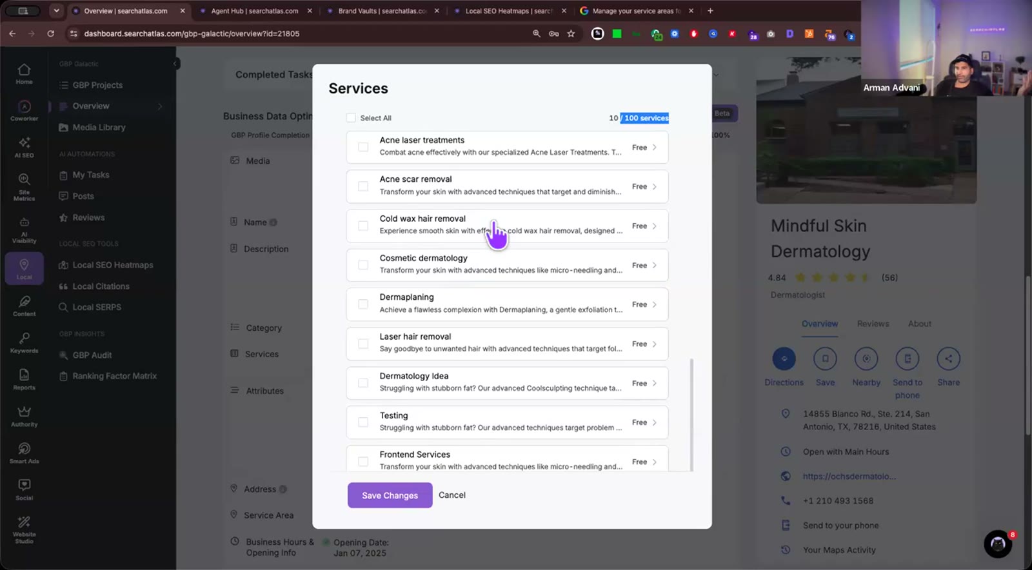Expand Cold wax hair removal chevron

point(654,226)
